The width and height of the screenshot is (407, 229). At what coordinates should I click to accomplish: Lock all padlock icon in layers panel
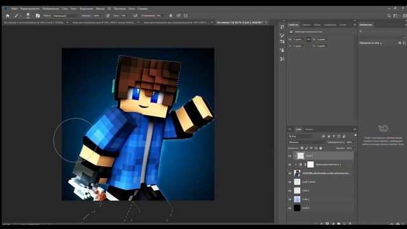(x=321, y=148)
